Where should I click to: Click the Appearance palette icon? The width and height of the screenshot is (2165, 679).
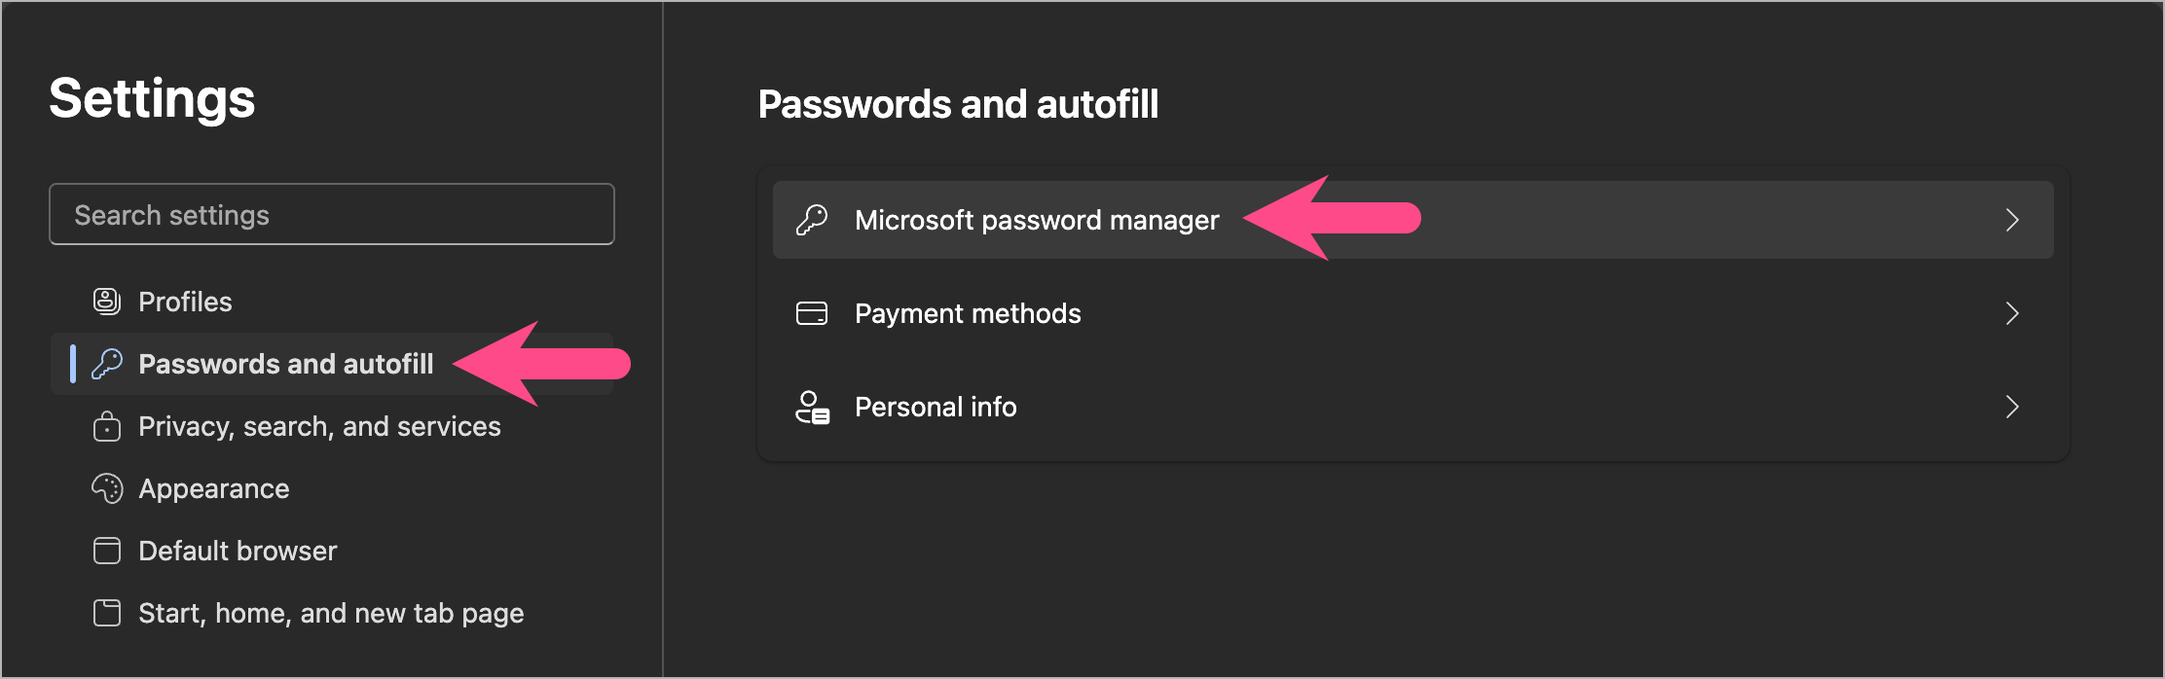(x=107, y=488)
